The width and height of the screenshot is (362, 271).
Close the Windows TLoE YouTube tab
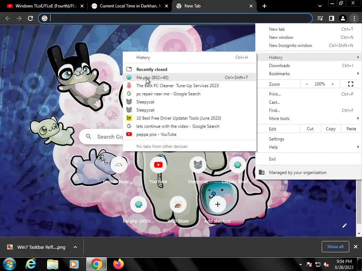tap(82, 6)
